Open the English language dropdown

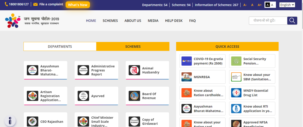click(287, 5)
